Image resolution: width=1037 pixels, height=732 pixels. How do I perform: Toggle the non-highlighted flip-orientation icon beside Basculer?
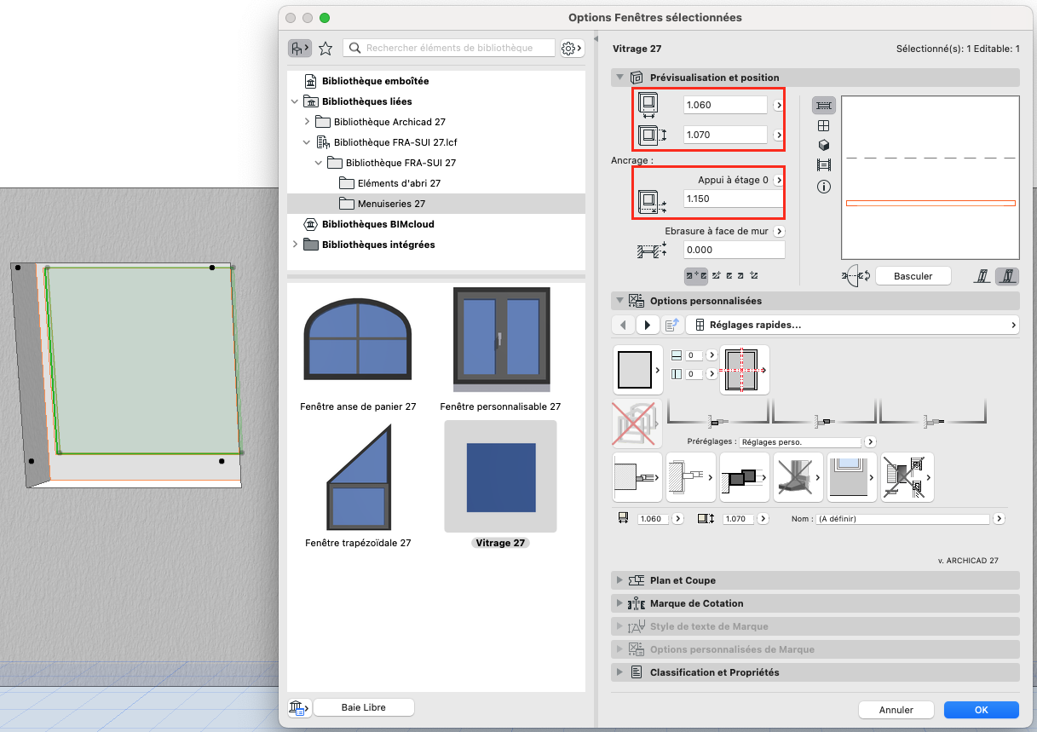983,276
